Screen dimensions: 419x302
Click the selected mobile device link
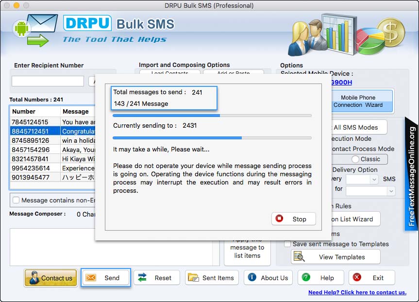tap(341, 83)
